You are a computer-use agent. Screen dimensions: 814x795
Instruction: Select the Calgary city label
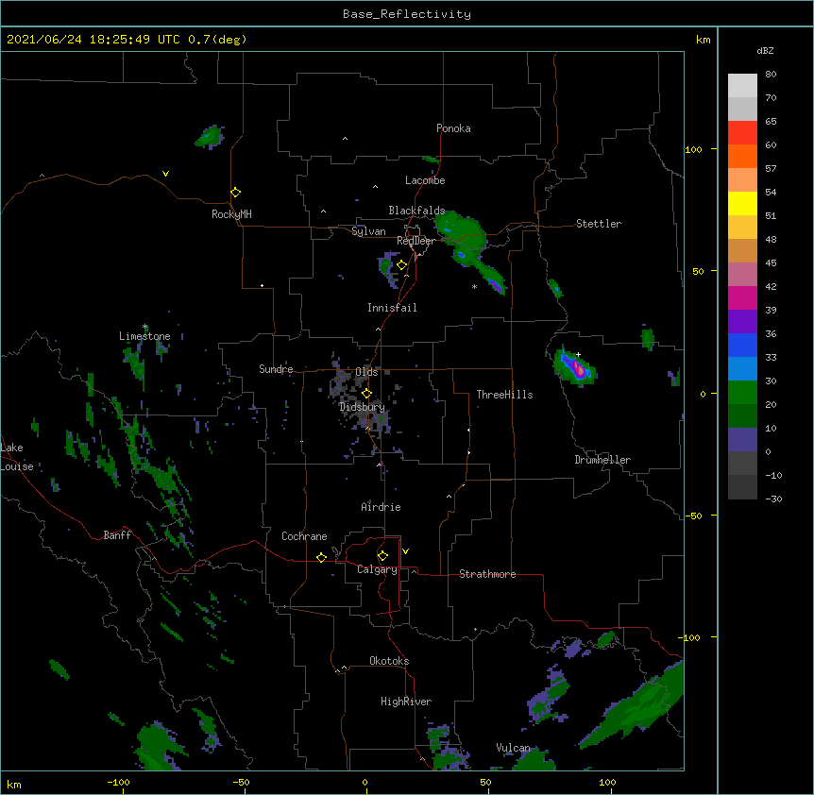coord(377,569)
